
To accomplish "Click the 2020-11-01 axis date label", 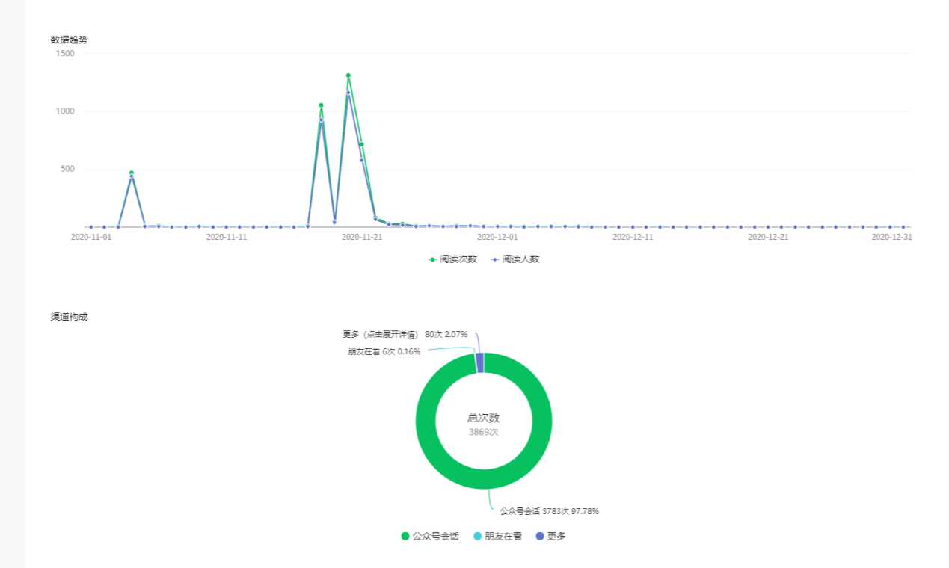I will [91, 237].
